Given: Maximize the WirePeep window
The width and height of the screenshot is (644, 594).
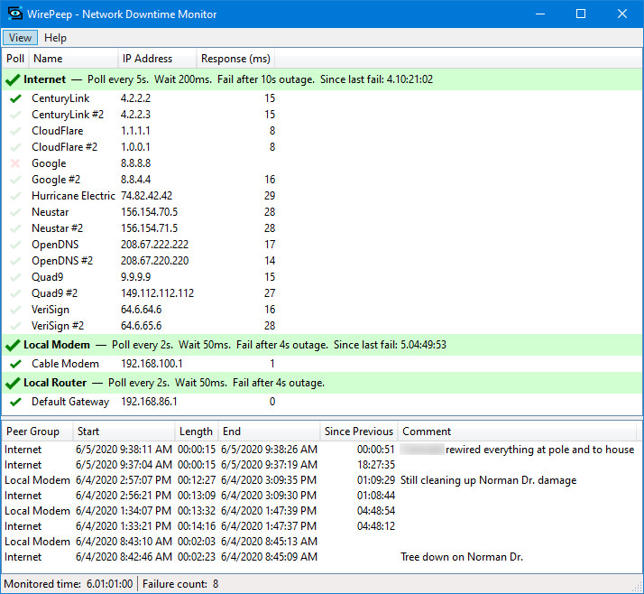Looking at the screenshot, I should point(581,14).
